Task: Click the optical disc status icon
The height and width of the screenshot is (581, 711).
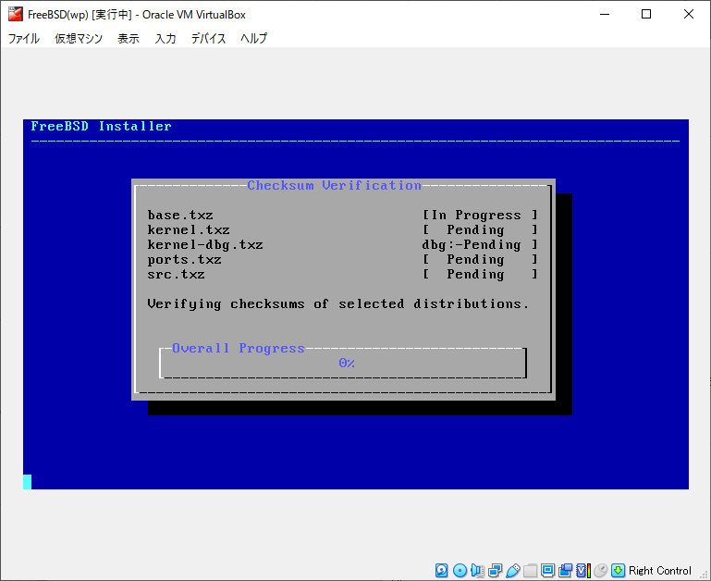Action: (460, 570)
